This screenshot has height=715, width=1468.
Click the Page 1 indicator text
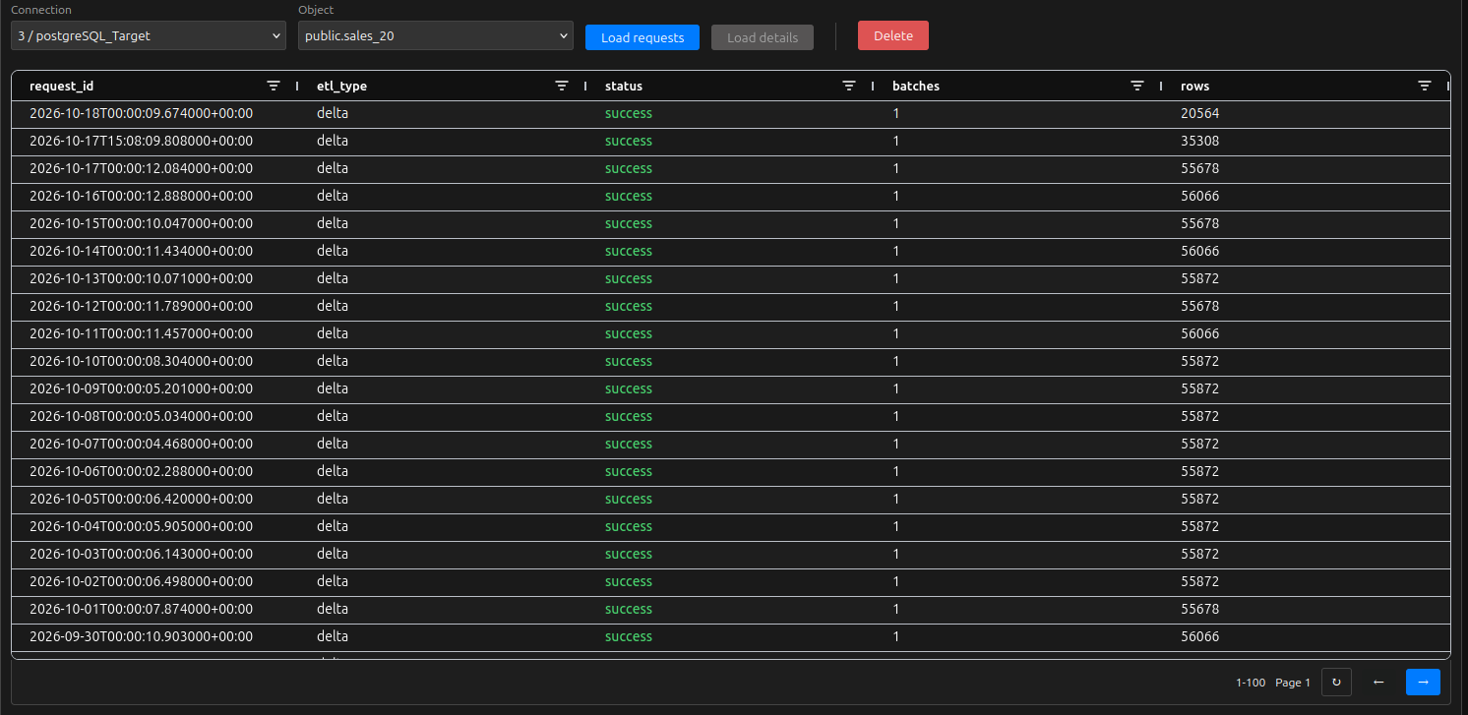(1293, 683)
